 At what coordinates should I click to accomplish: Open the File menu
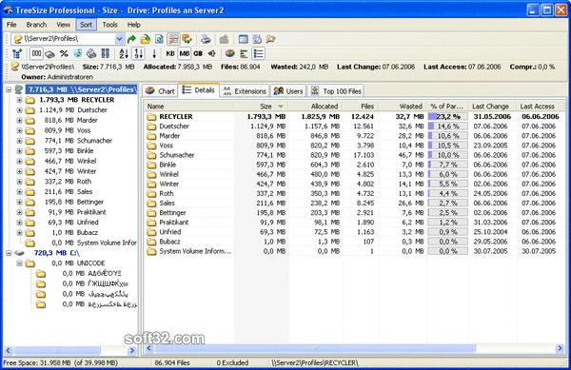tap(11, 25)
